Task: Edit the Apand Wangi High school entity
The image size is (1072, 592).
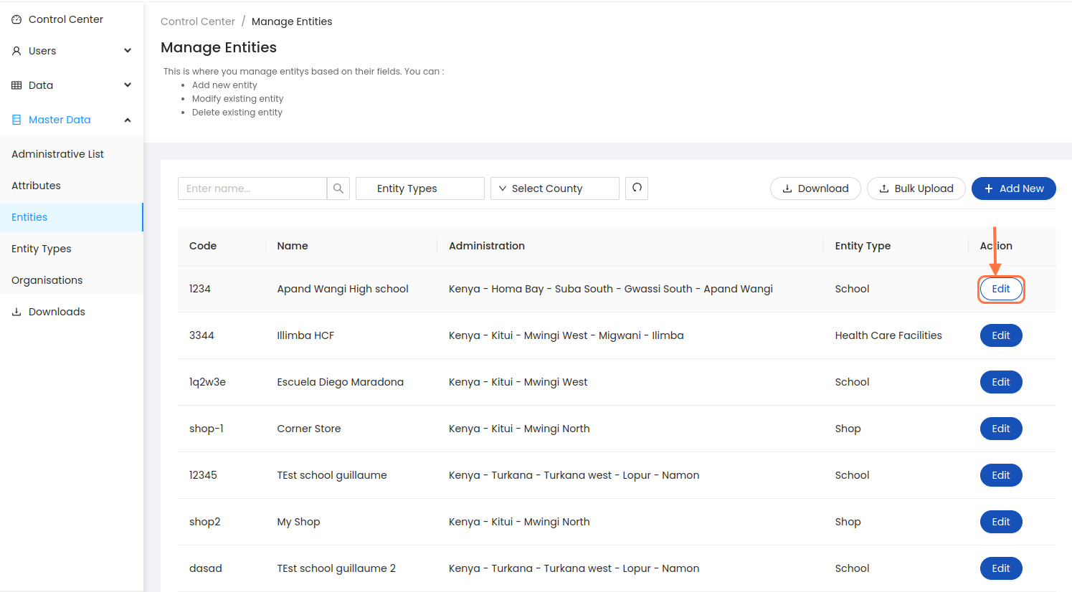Action: 1000,289
